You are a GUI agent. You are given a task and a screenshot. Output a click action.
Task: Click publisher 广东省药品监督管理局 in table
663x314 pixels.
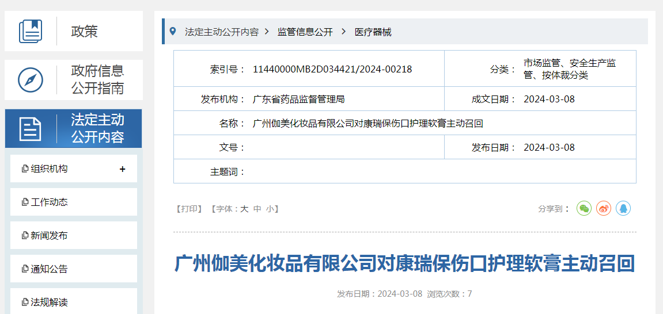298,99
